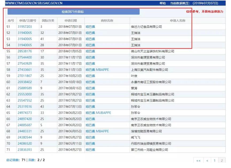Open 姆巴佩 trademark name in row 55
The height and width of the screenshot is (168, 231).
point(90,51)
